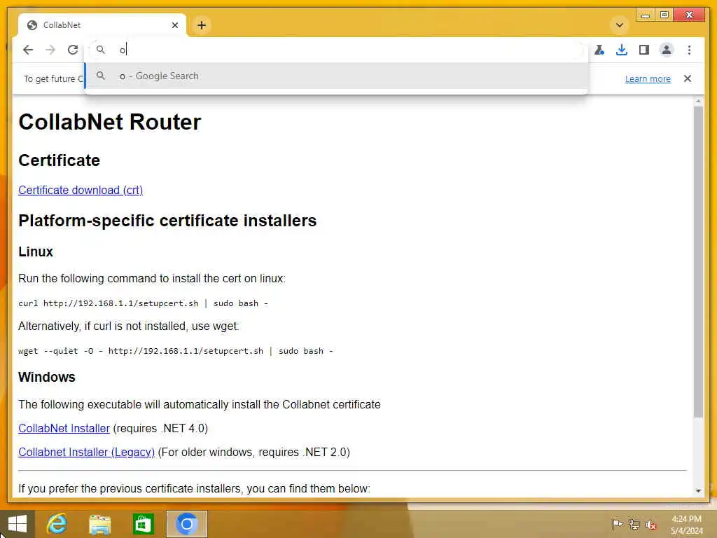Click the vertical scrollbar thumb
Screen dimensions: 717x538
pyautogui.click(x=698, y=262)
